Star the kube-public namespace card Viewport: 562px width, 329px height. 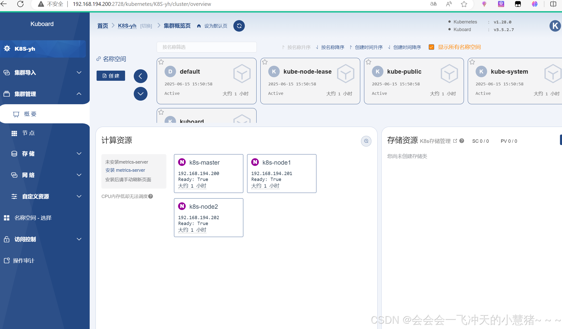click(368, 62)
